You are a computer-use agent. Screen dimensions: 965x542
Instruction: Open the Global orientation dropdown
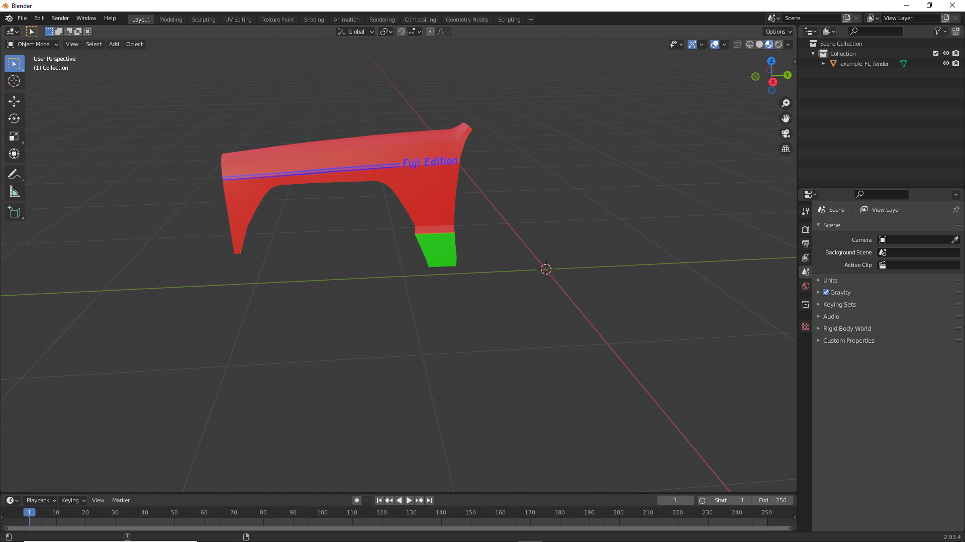[x=356, y=32]
